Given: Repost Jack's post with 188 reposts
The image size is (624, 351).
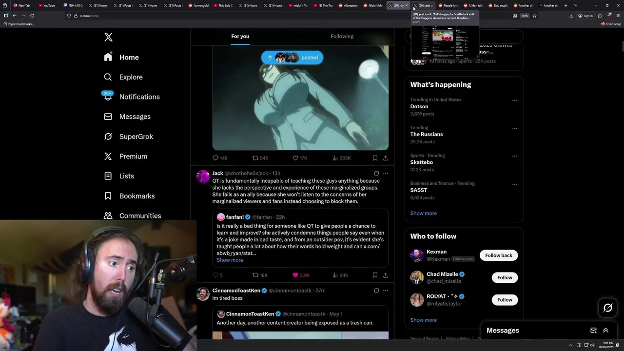Looking at the screenshot, I should tap(259, 275).
